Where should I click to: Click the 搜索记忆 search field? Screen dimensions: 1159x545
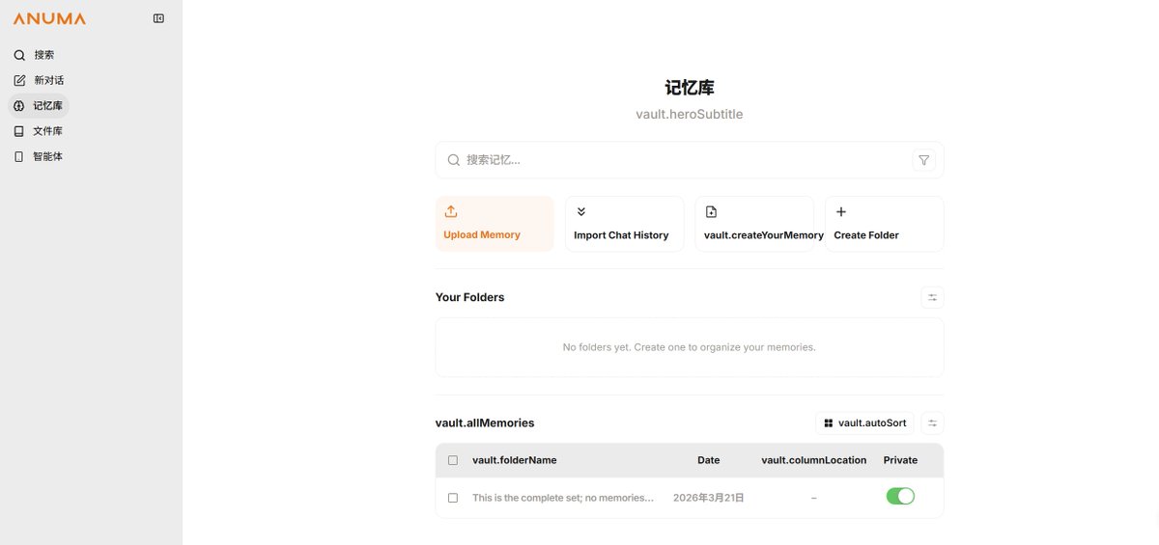tap(676, 160)
